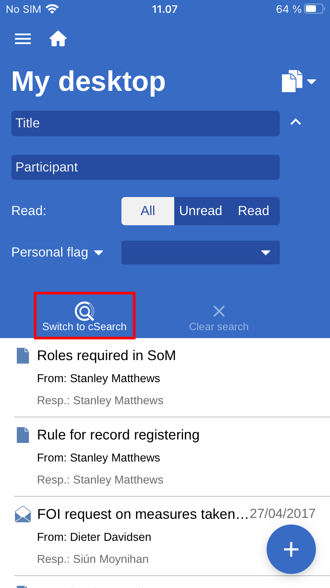Open FOI request on measures taken item

pos(143,514)
